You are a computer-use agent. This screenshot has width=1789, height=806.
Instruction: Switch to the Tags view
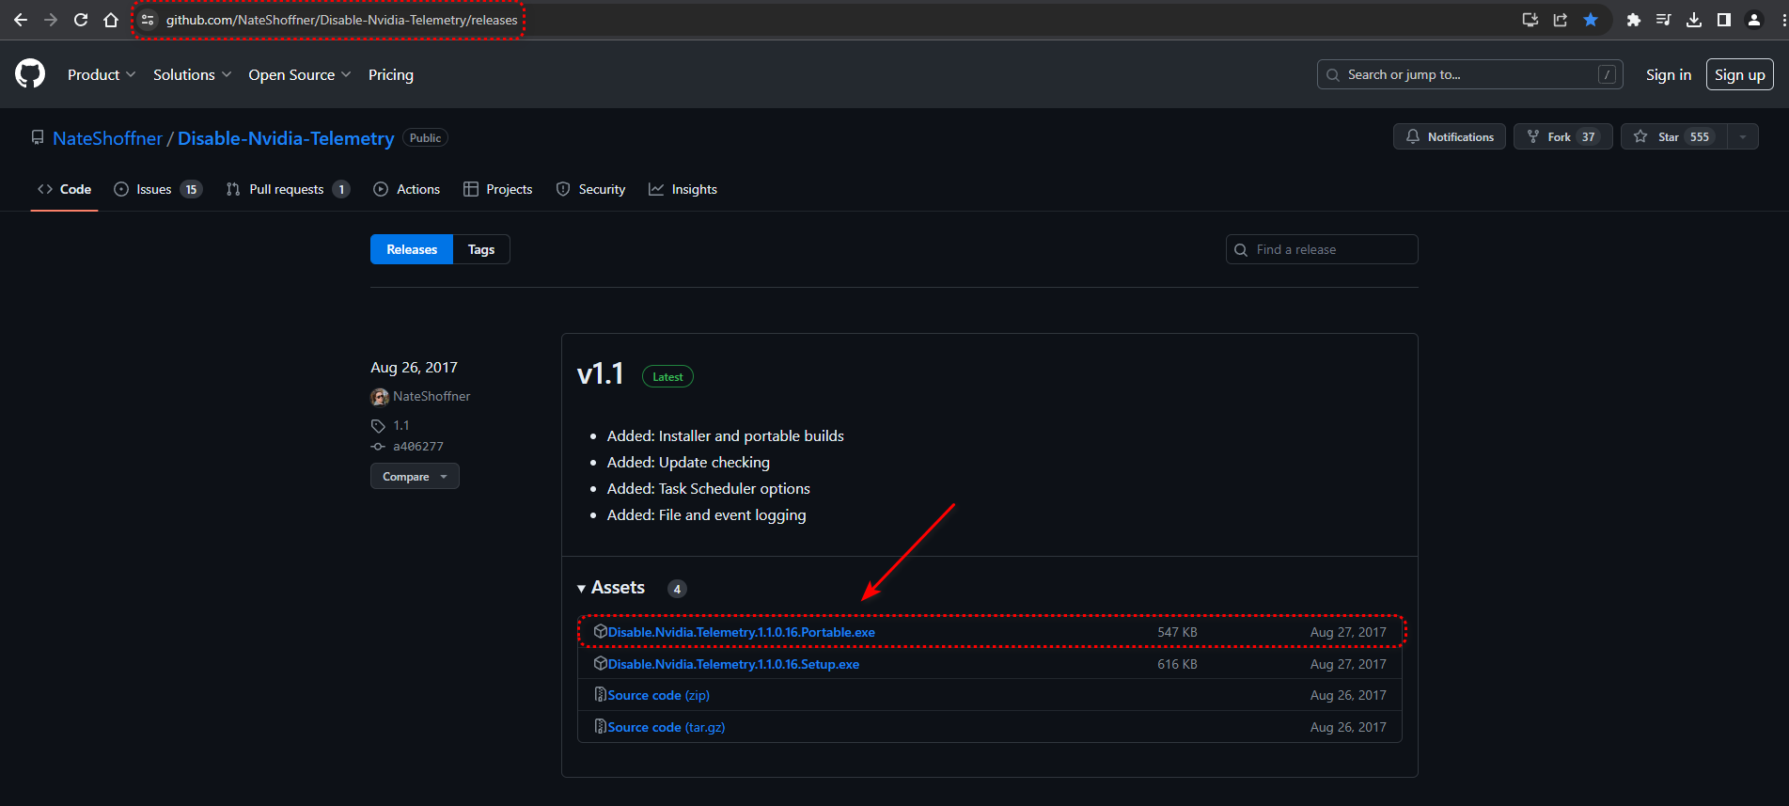point(481,249)
